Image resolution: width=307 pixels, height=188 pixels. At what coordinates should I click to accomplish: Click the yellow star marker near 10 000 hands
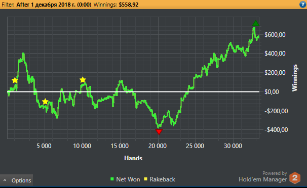click(x=83, y=80)
